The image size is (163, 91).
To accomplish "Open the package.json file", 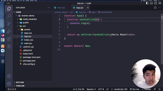I will (29, 61).
